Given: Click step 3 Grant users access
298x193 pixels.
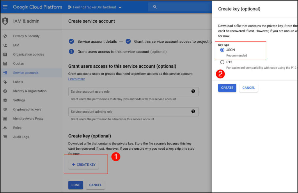Looking at the screenshot, I should pos(118,52).
